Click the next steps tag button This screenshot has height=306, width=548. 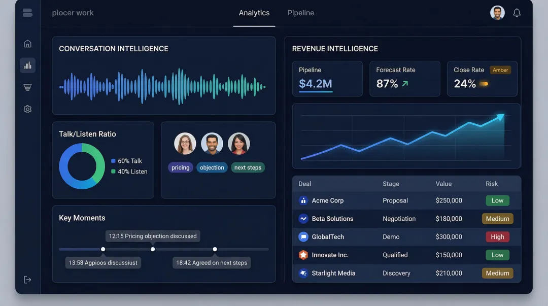tap(248, 167)
